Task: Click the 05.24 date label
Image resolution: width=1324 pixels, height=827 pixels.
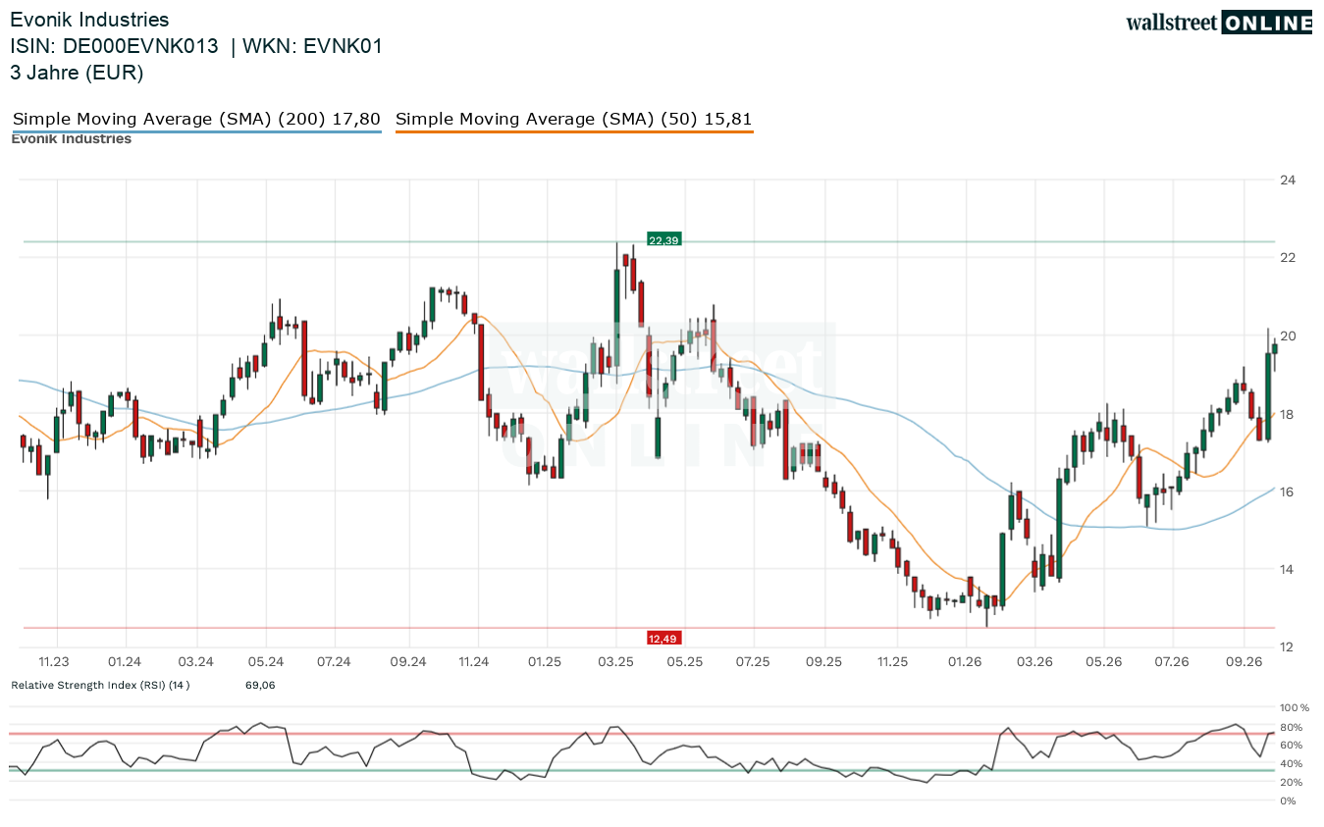Action: click(x=266, y=662)
